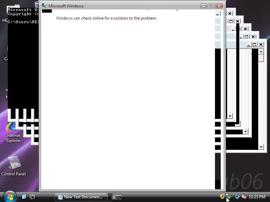
Task: Open the Control Panel desktop shortcut
Action: coord(13,166)
